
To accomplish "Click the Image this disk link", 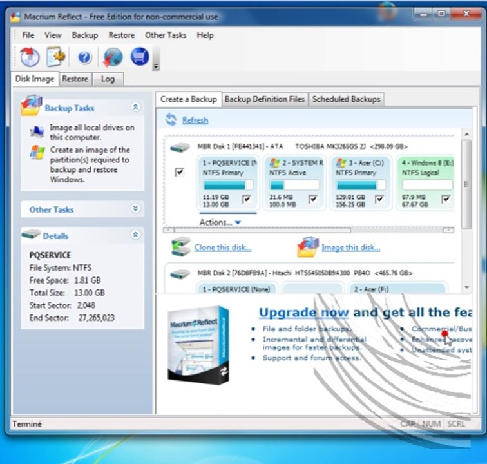I will 350,247.
